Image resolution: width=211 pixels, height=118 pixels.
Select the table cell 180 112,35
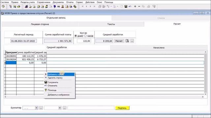point(25,56)
